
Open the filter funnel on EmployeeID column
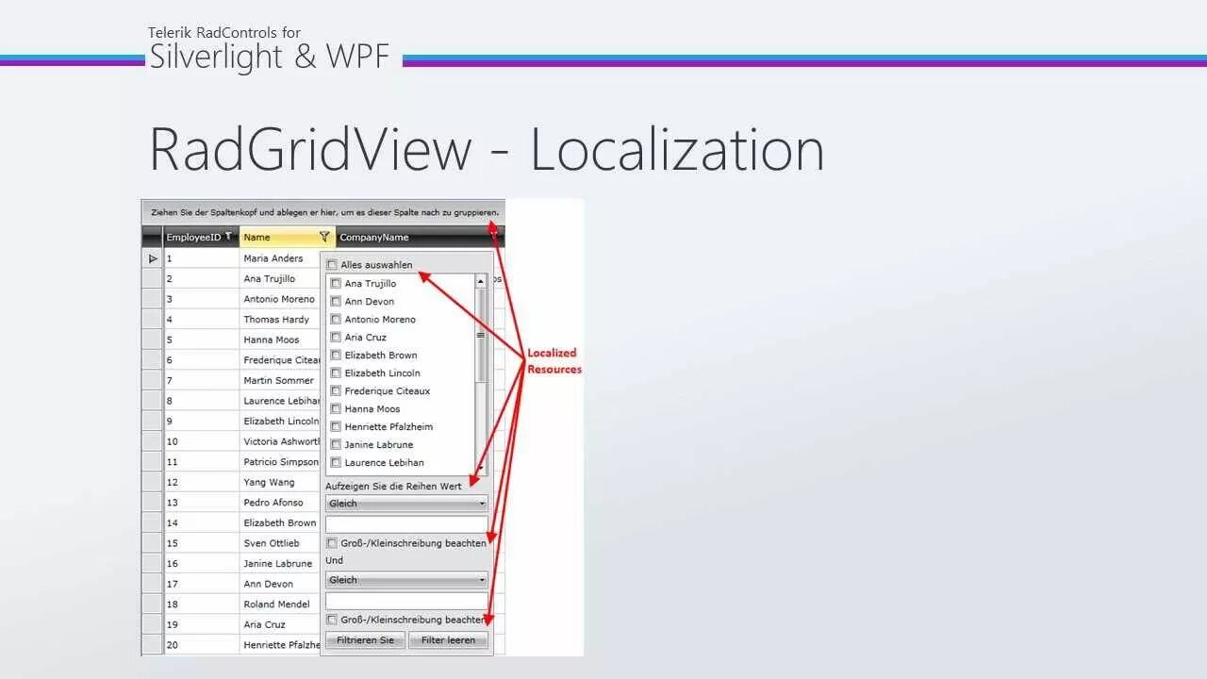pyautogui.click(x=228, y=237)
